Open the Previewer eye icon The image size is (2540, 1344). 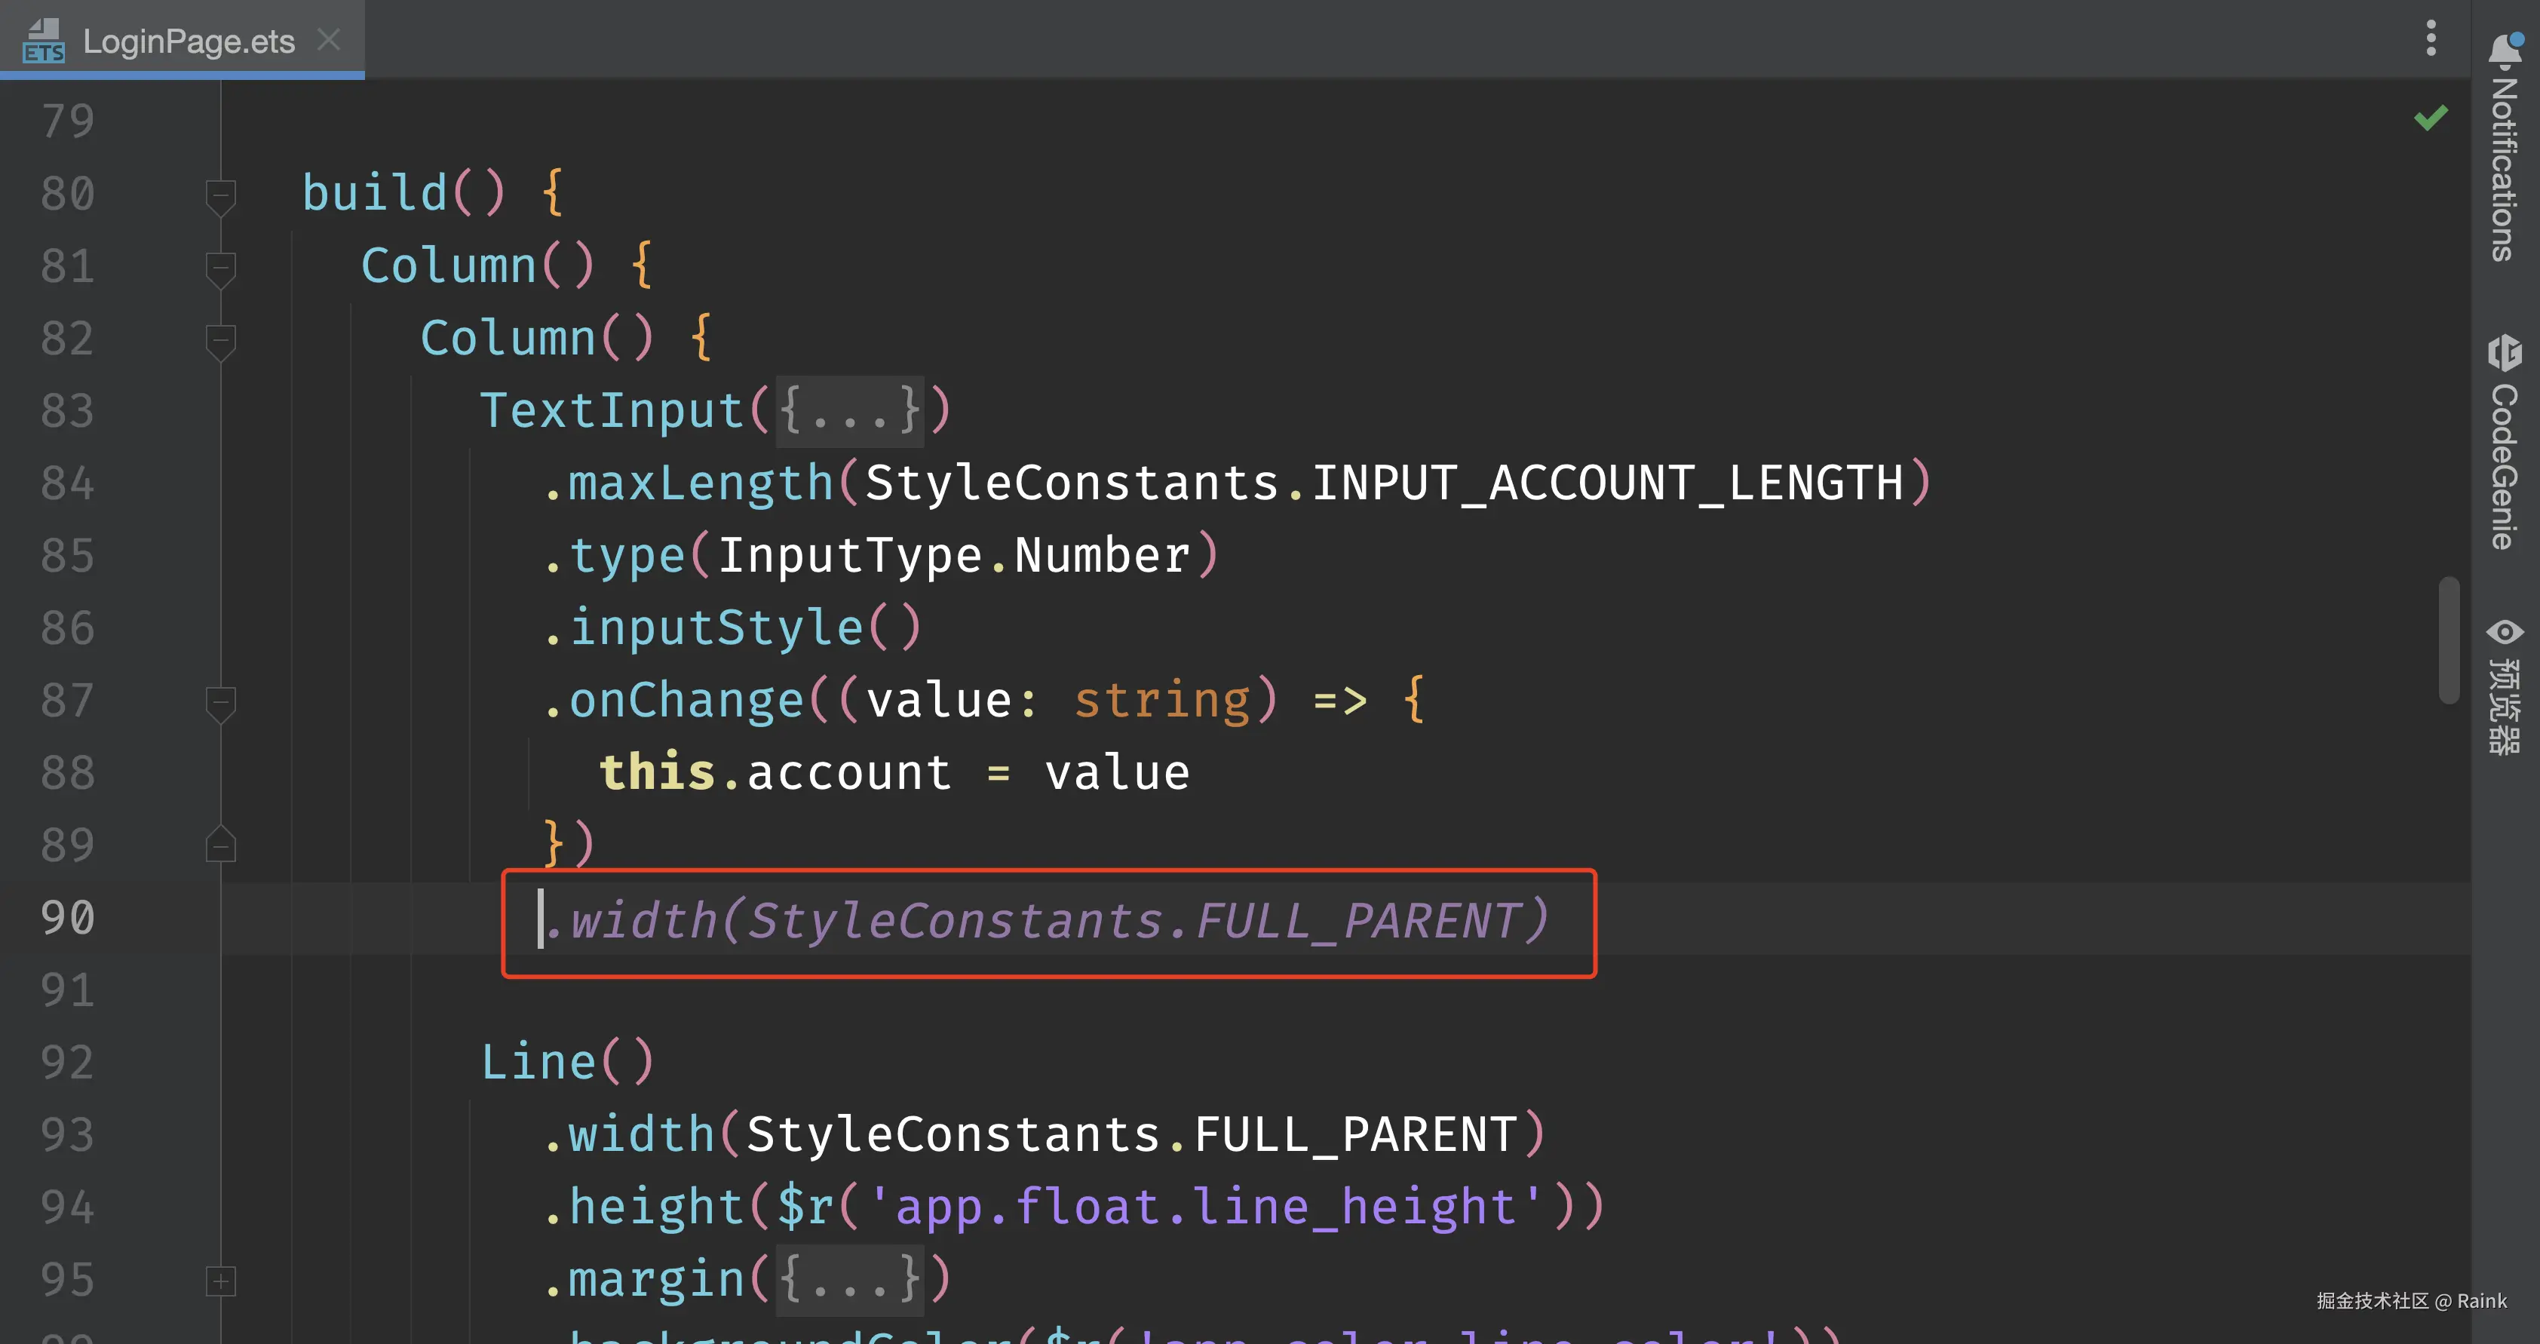[2504, 631]
